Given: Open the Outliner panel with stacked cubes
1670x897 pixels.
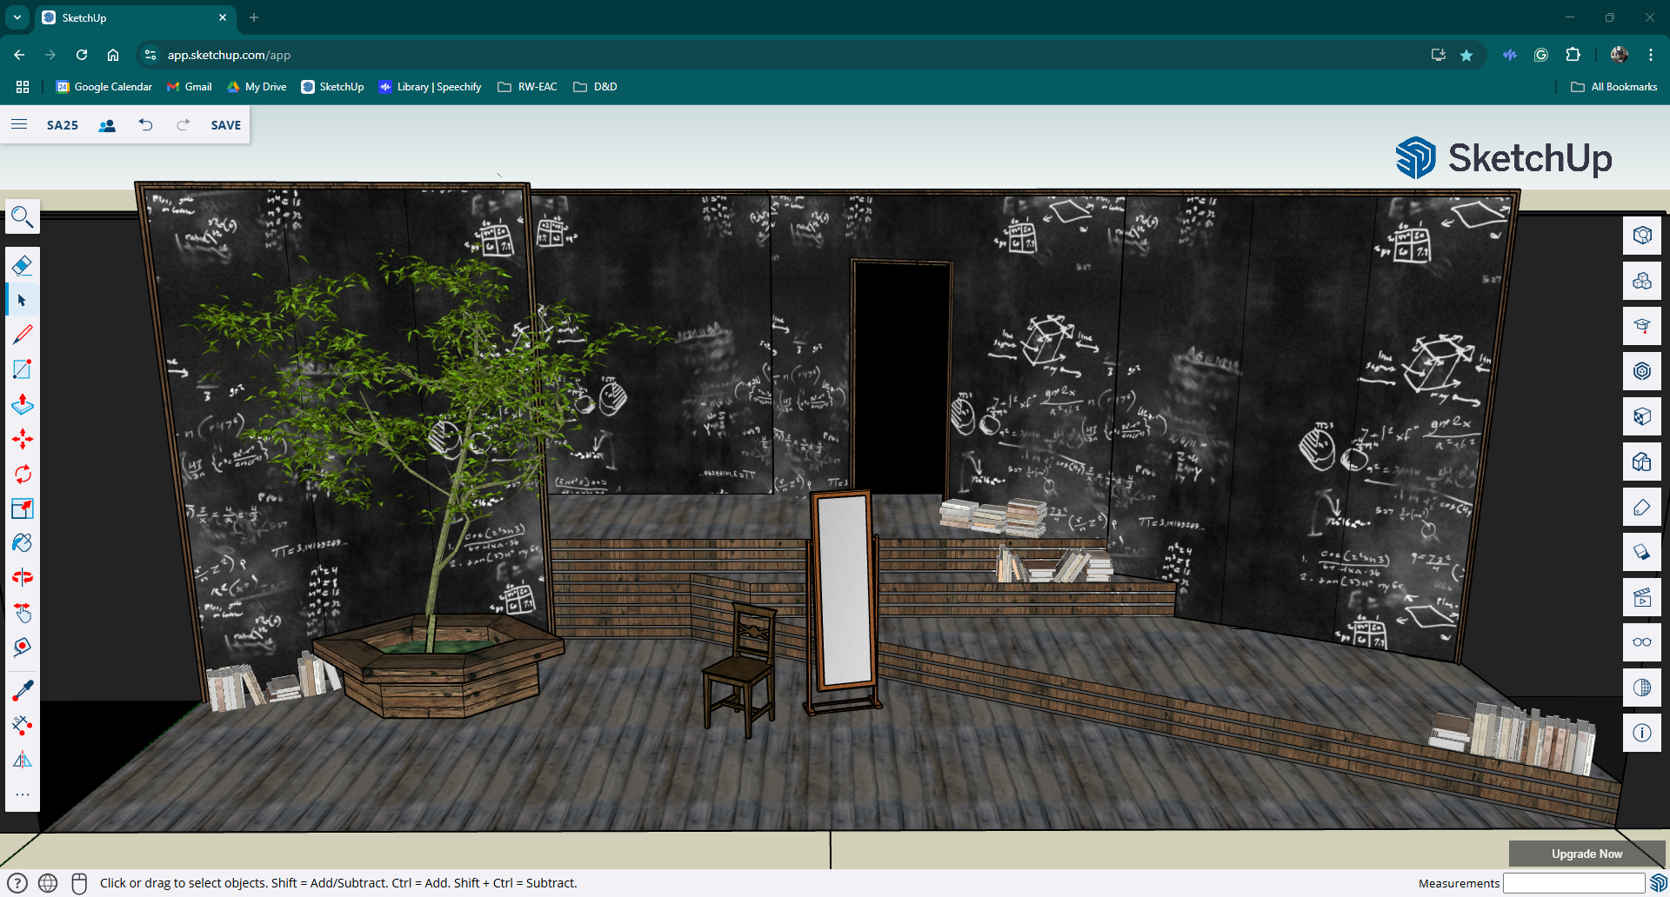Looking at the screenshot, I should [x=1642, y=281].
